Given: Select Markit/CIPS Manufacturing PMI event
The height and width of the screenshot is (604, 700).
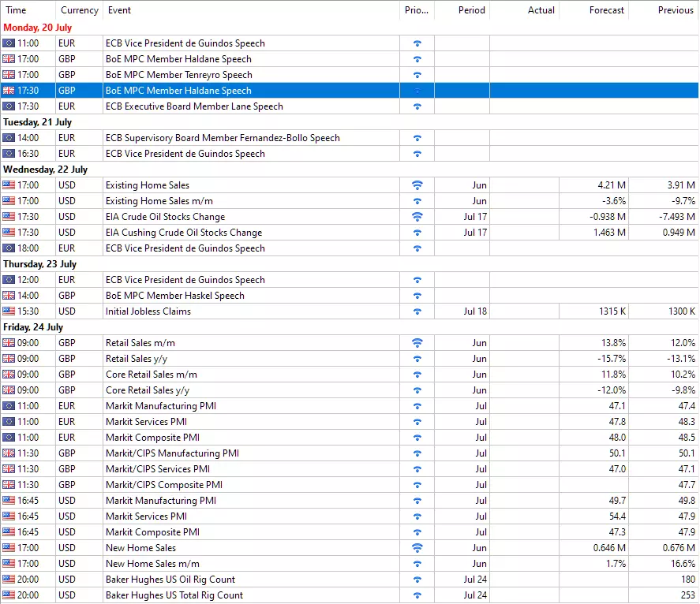Looking at the screenshot, I should (x=172, y=453).
